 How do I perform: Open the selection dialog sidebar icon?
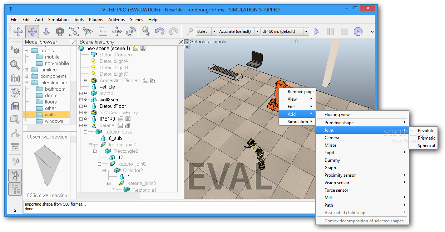[15, 147]
